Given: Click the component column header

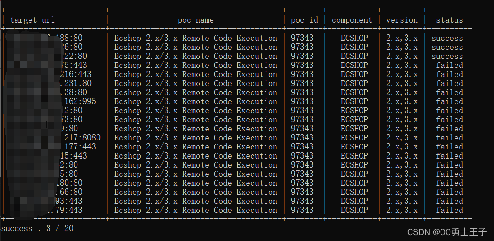Looking at the screenshot, I should point(352,20).
